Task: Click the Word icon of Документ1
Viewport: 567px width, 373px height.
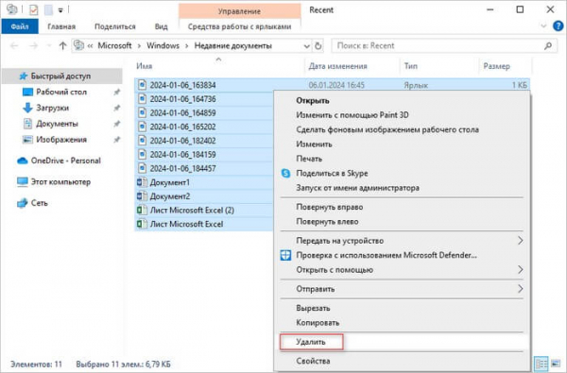Action: tap(142, 182)
